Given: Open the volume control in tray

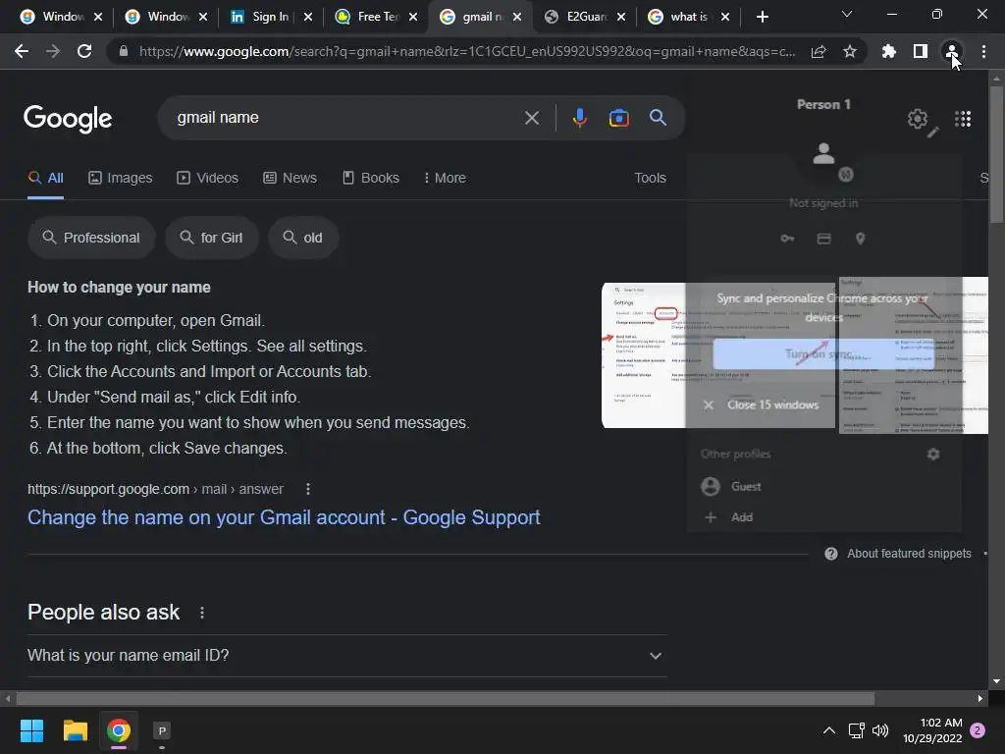Looking at the screenshot, I should (880, 730).
